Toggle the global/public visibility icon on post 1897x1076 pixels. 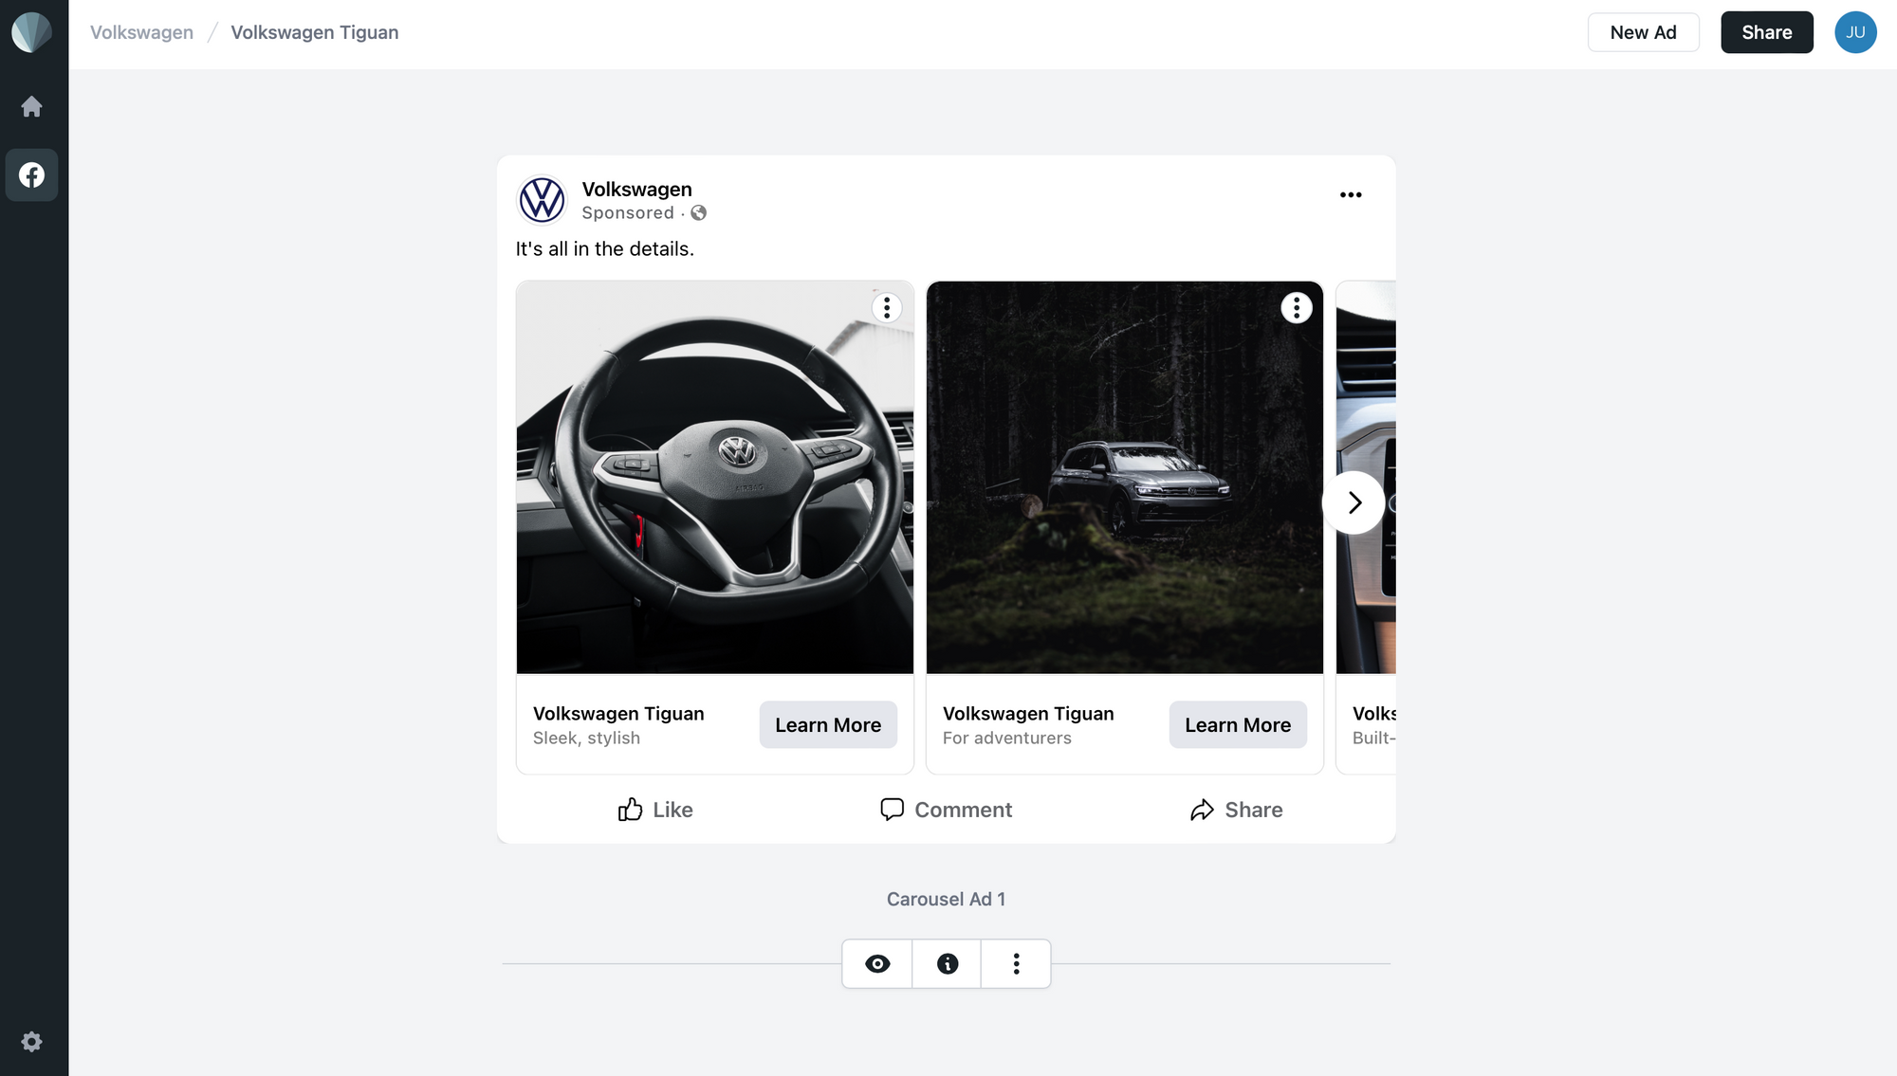697,211
